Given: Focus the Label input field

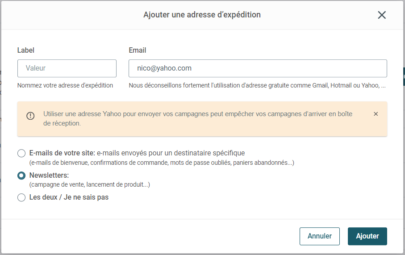Looking at the screenshot, I should pos(67,68).
